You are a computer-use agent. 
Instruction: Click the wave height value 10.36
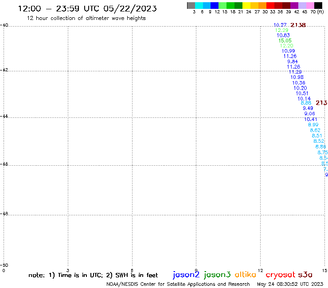click(298, 83)
